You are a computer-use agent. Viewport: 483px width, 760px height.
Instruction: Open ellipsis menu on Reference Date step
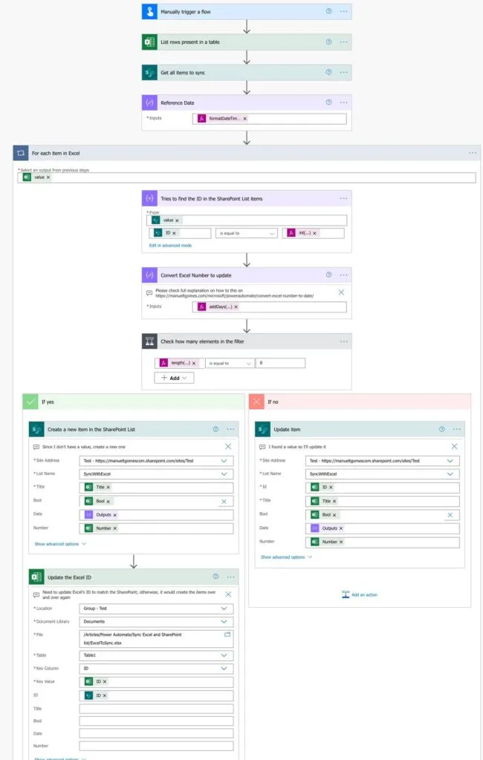point(343,102)
